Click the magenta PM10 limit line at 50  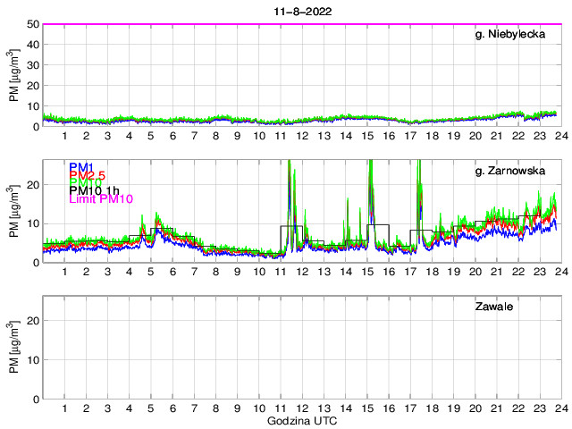301,24
